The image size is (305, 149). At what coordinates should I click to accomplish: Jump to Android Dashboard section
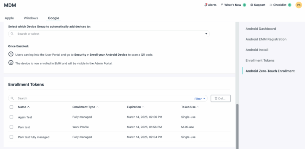[x=261, y=29]
